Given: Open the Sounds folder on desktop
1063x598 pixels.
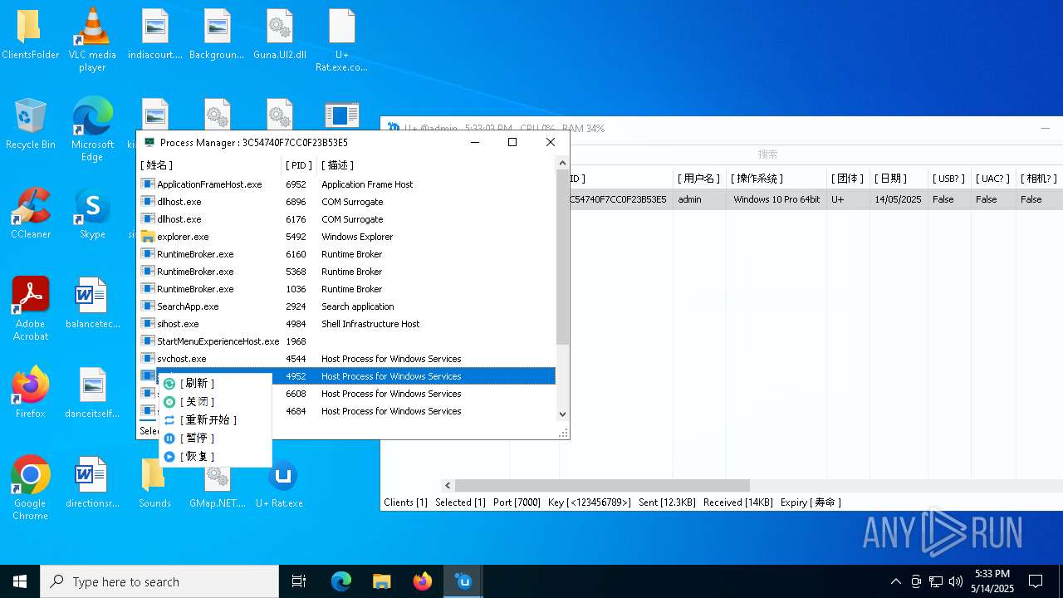Looking at the screenshot, I should click(x=154, y=484).
